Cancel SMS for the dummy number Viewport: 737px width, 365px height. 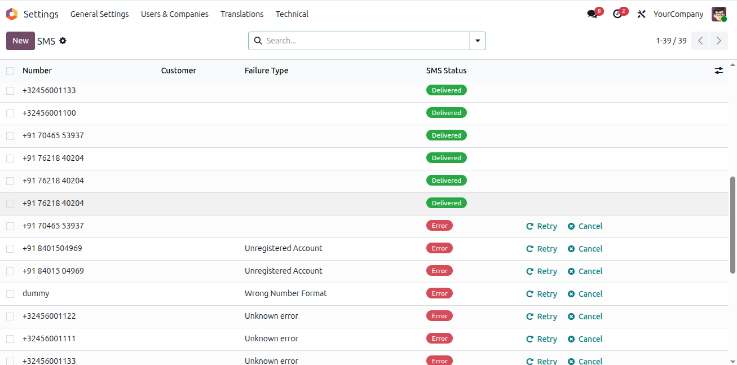pyautogui.click(x=585, y=294)
